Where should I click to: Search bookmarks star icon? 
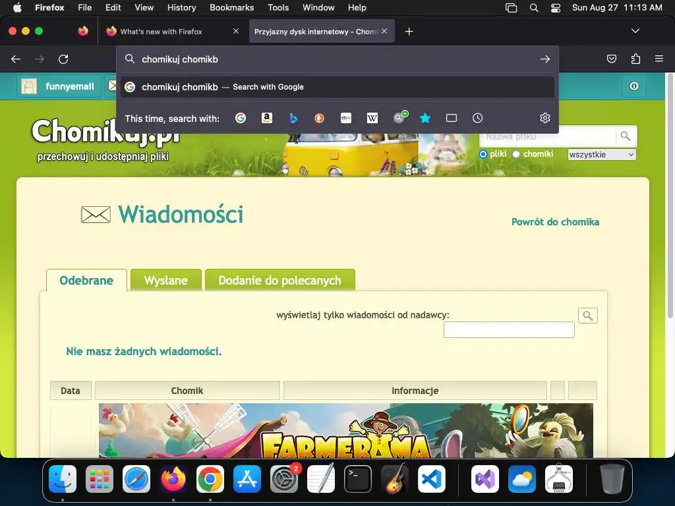[425, 118]
